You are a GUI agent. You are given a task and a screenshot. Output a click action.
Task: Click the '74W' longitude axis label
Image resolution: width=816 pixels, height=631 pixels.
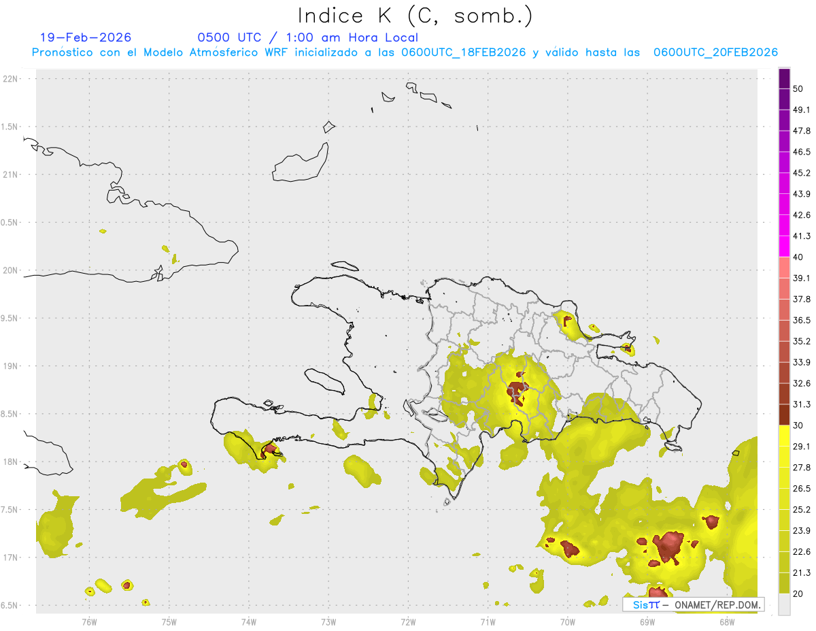coord(249,623)
